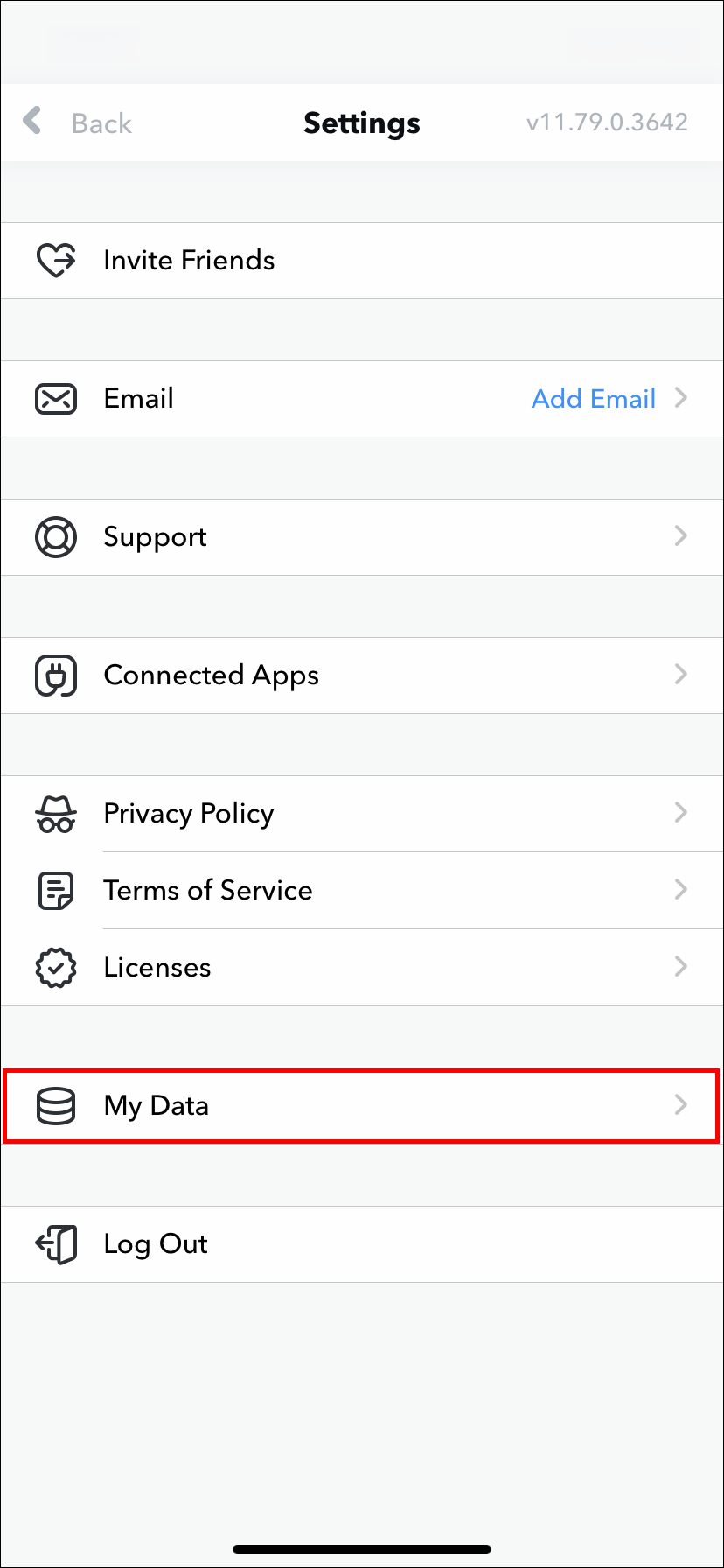Viewport: 724px width, 1568px height.
Task: Select the Licenses row label
Action: pos(157,968)
